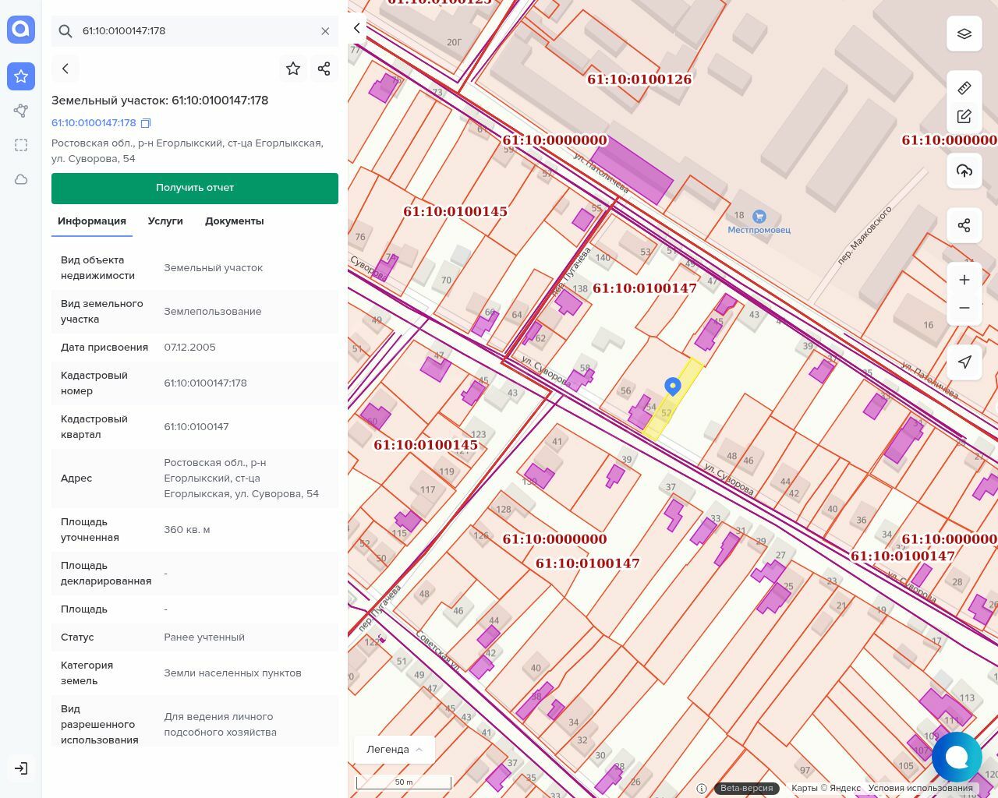Zoom in the map with plus
Image resolution: width=998 pixels, height=798 pixels.
point(964,280)
